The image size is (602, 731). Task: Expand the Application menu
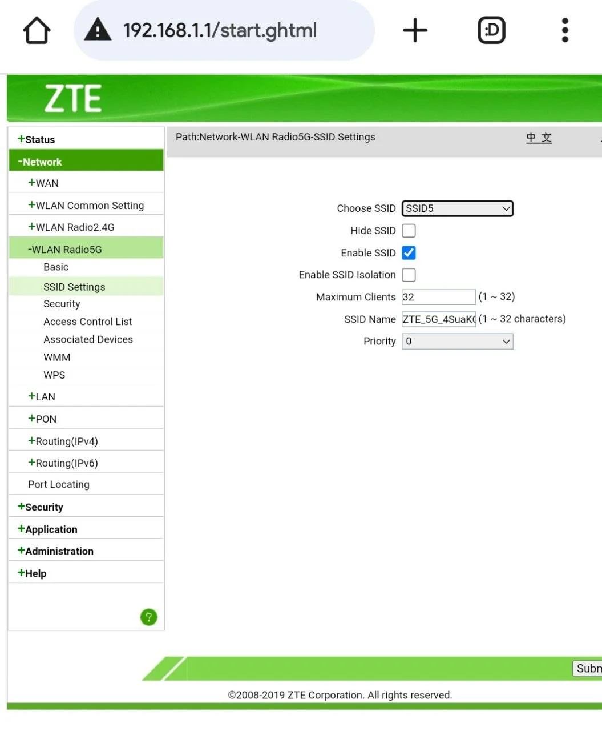pyautogui.click(x=47, y=529)
